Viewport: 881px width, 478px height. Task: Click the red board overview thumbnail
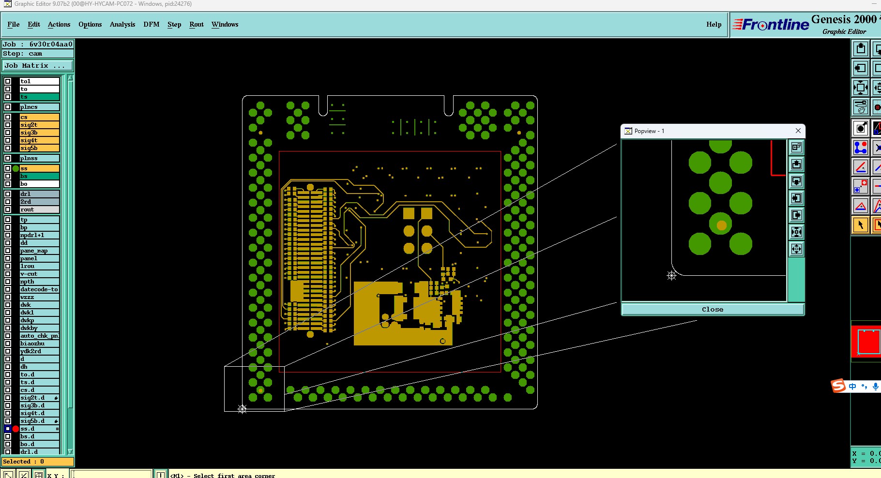(x=866, y=342)
